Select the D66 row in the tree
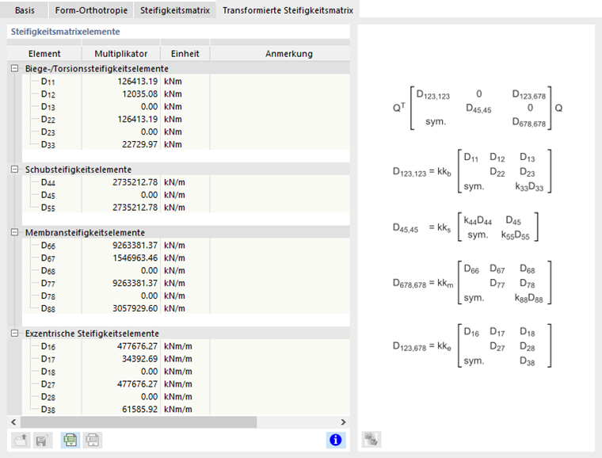602x458 pixels. 48,246
